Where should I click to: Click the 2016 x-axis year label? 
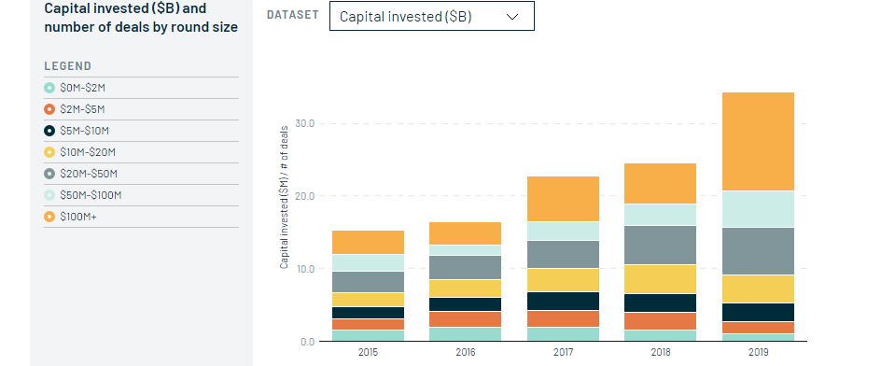coord(465,352)
